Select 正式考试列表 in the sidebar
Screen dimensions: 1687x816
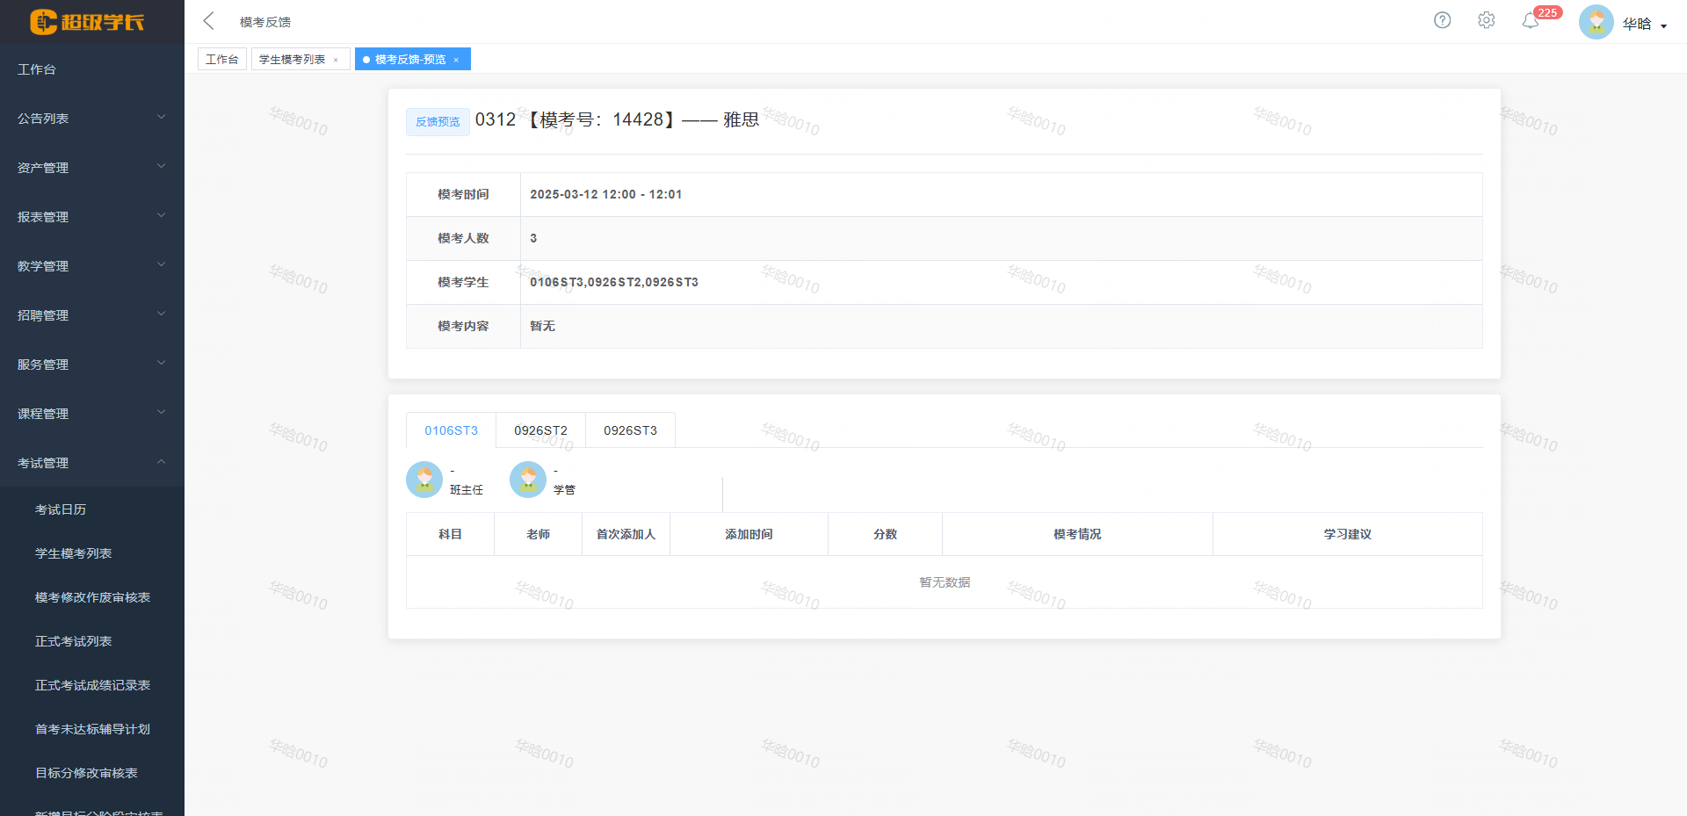pyautogui.click(x=74, y=641)
